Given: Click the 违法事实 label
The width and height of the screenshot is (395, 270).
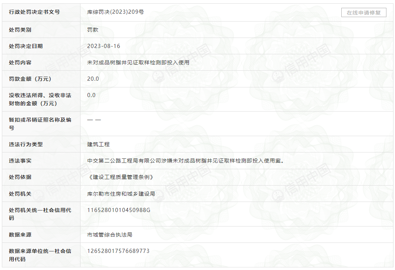Looking at the screenshot, I should (x=20, y=161).
